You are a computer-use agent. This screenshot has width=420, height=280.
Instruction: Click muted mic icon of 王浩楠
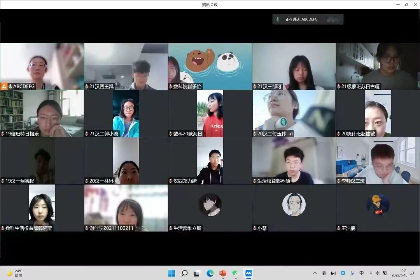tap(339, 228)
